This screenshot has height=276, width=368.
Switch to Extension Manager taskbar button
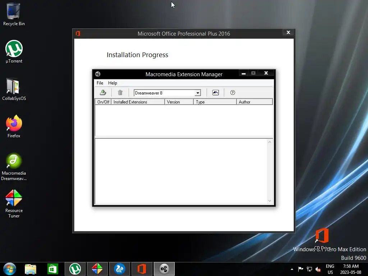(164, 269)
